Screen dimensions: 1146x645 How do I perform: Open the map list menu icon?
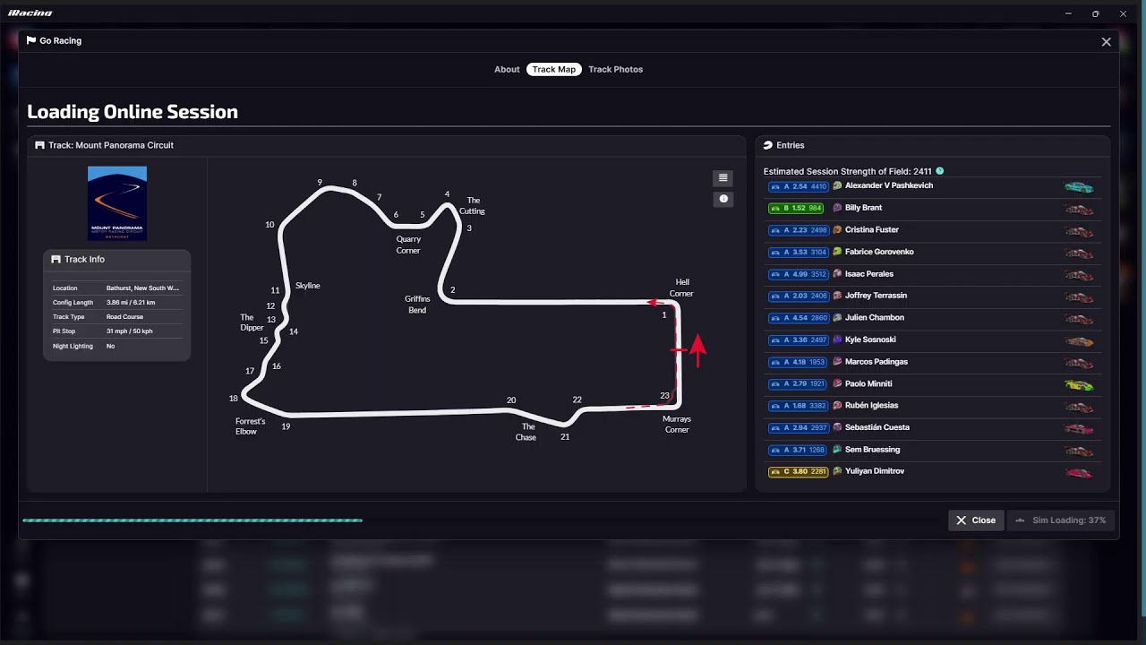tap(723, 177)
